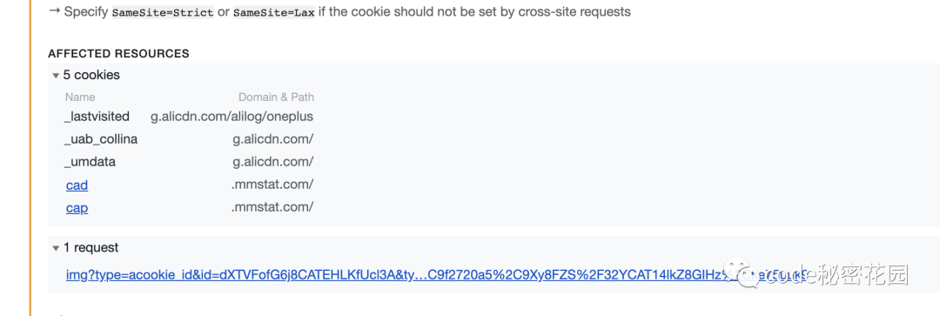Click g.alicdn.com/ domain in _umdata row
This screenshot has height=316, width=940.
(273, 162)
